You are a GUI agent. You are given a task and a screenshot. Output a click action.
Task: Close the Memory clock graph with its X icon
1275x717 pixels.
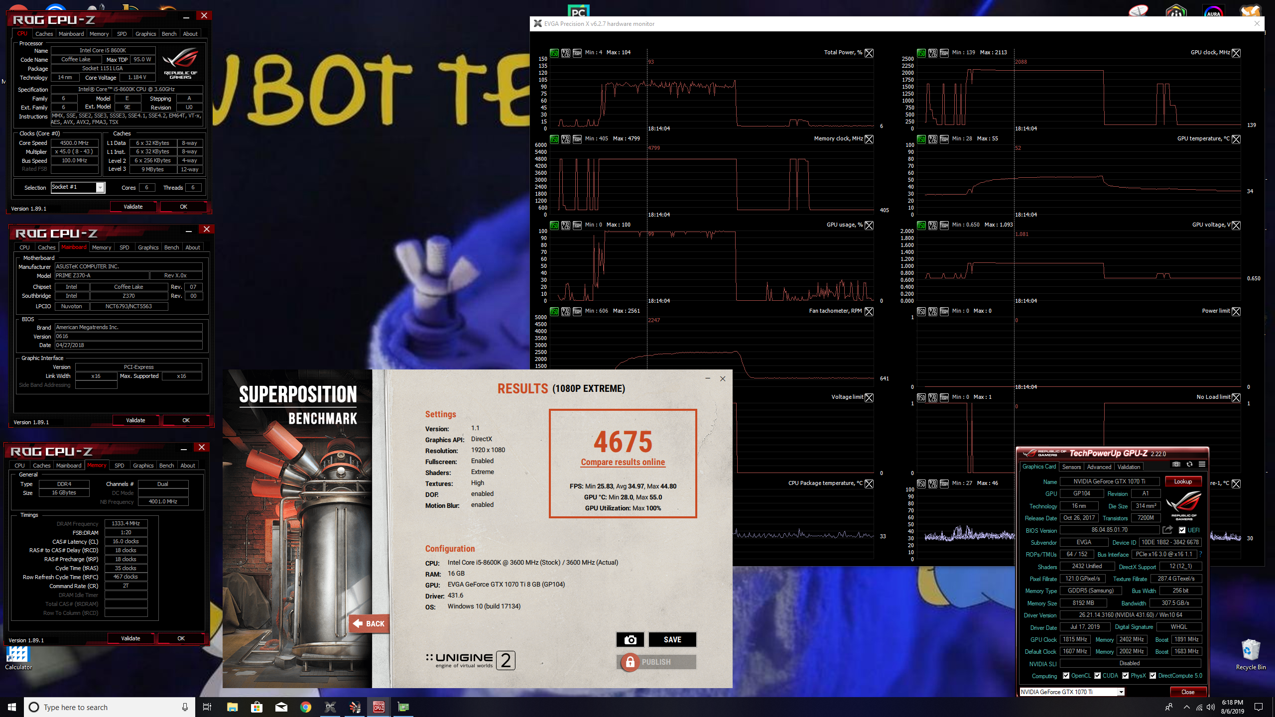point(869,139)
